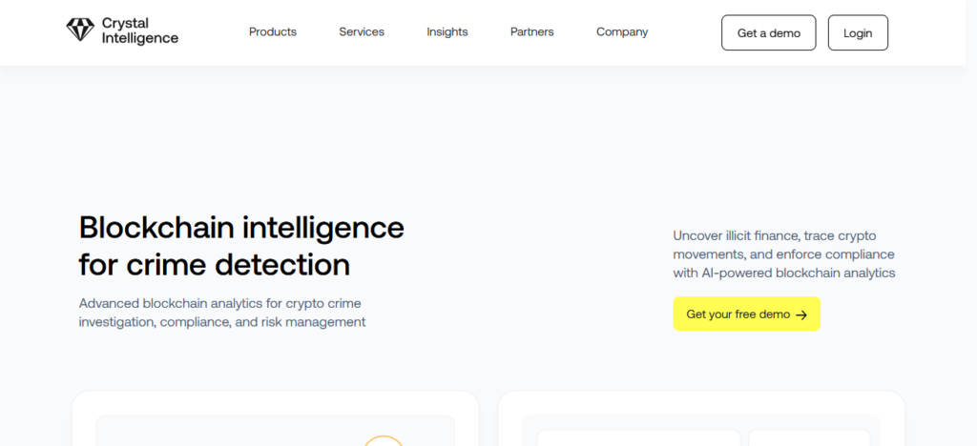The image size is (977, 446).
Task: Click the orange circle icon in the left card
Action: (x=384, y=441)
